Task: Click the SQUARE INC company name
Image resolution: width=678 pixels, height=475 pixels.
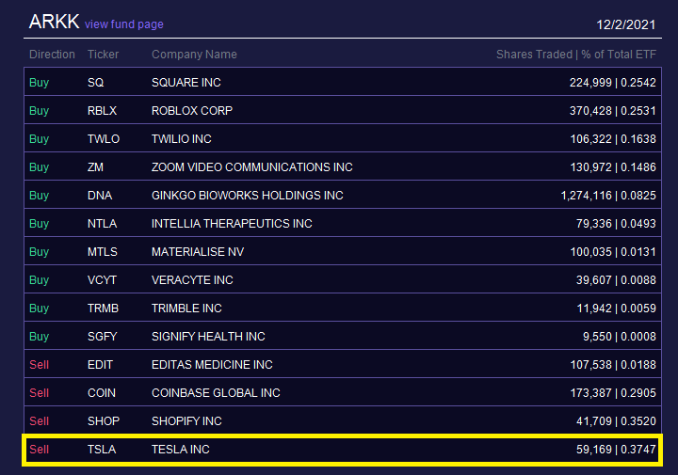Action: [x=186, y=83]
